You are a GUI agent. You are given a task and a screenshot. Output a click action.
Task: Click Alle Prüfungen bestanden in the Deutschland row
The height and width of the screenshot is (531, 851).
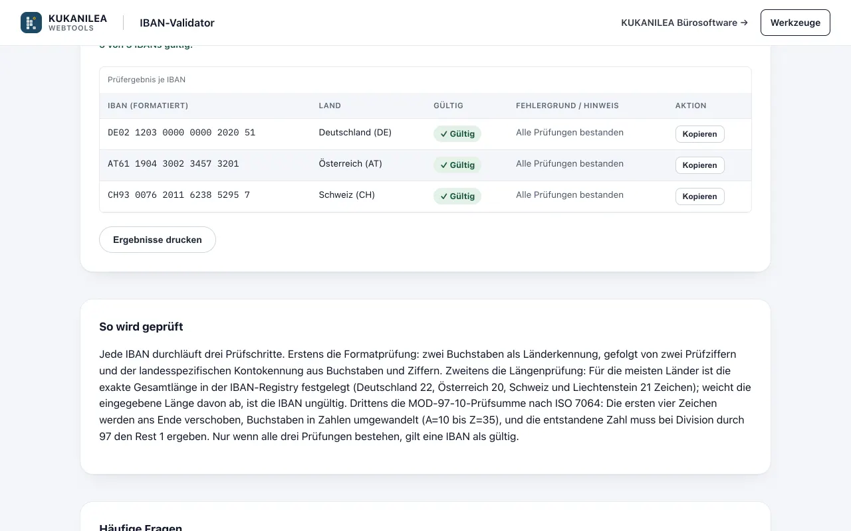(x=570, y=133)
